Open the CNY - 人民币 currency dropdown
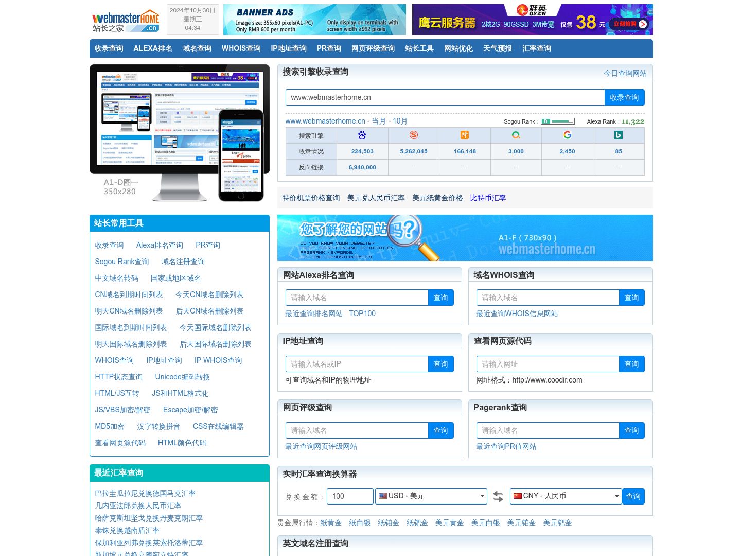This screenshot has width=741, height=556. pos(566,496)
